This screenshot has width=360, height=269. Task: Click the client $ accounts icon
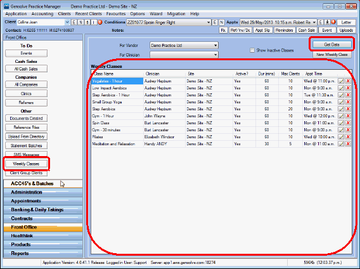coord(87,22)
